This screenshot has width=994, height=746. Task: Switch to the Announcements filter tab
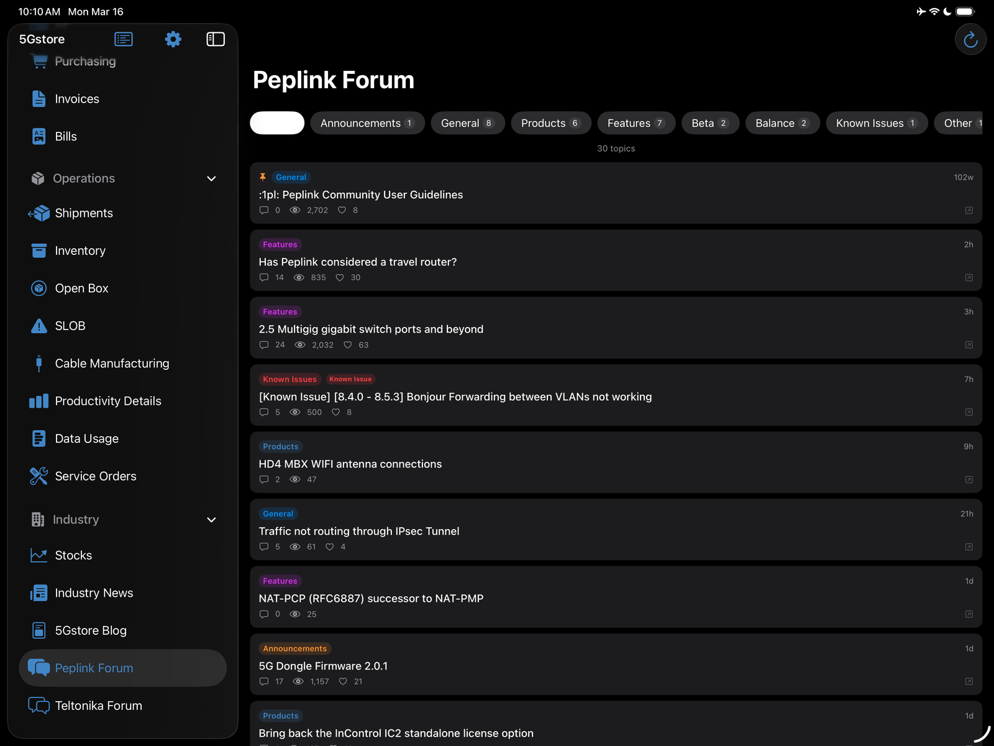367,123
